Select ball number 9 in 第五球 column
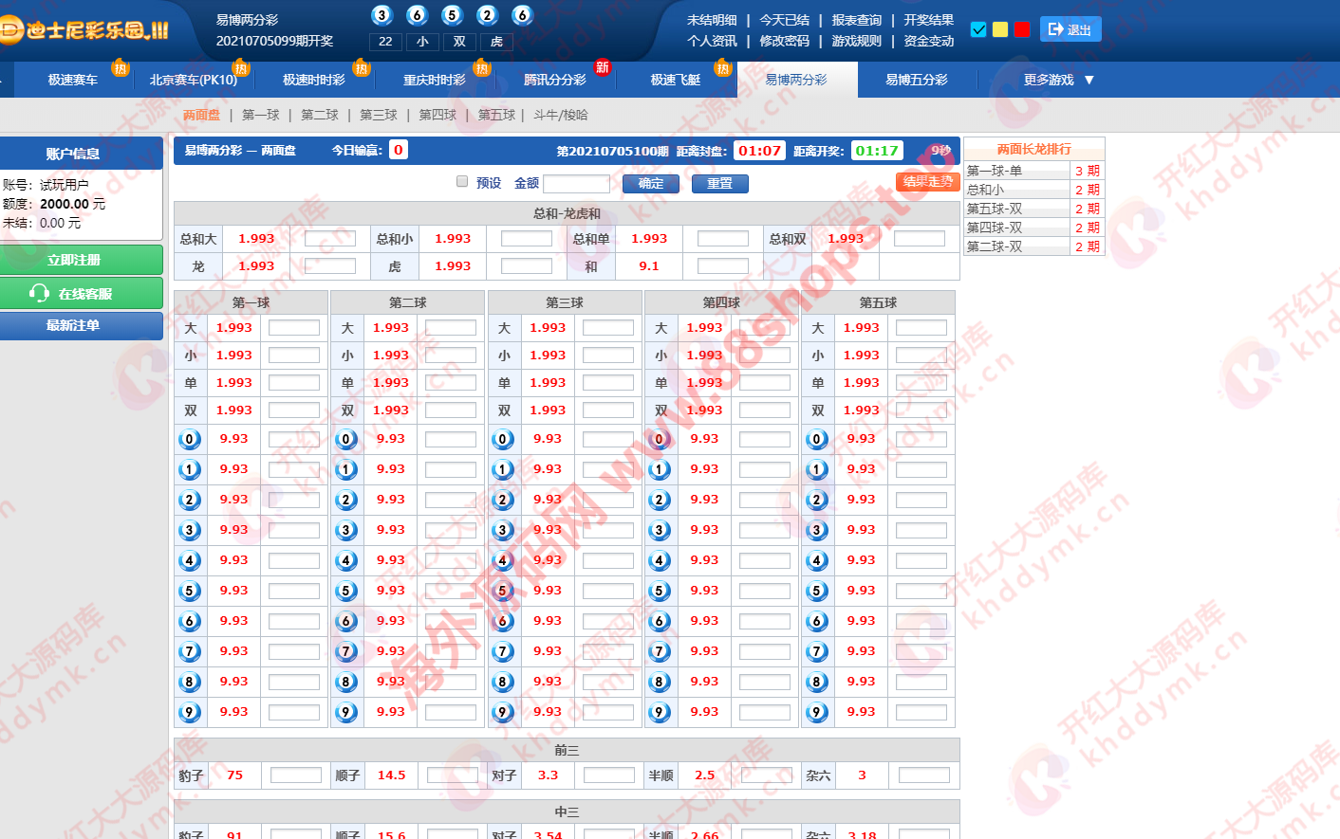 (816, 712)
